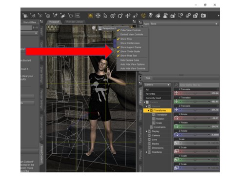Viewport: 239px width, 188px height.
Task: Click the Y Scale property icon
Action: pos(176,160)
